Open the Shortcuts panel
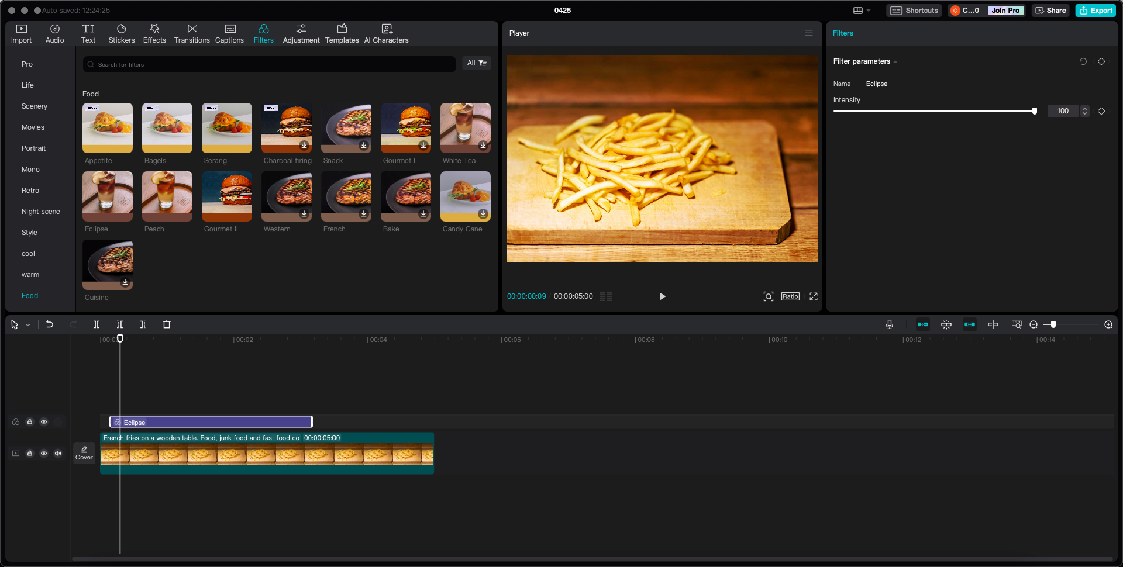Viewport: 1123px width, 567px height. (914, 11)
